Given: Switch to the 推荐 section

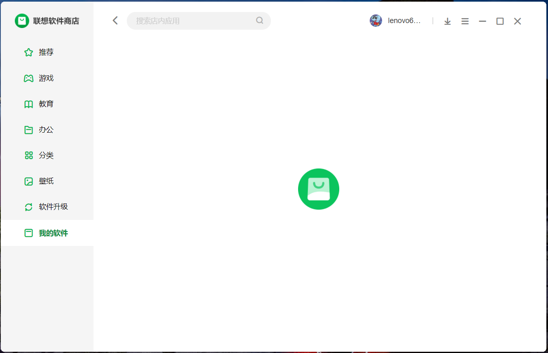Looking at the screenshot, I should click(x=47, y=52).
